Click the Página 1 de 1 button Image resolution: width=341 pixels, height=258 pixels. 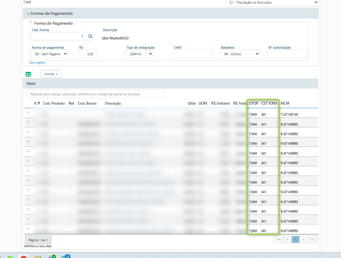click(38, 240)
